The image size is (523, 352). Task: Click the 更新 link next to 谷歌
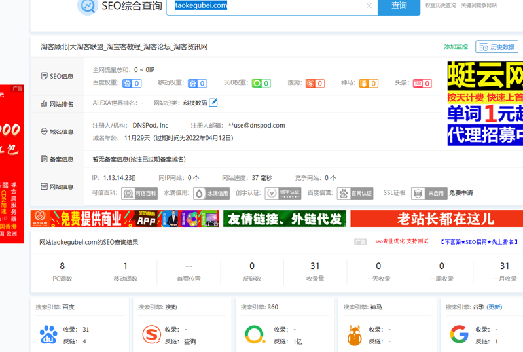494,307
